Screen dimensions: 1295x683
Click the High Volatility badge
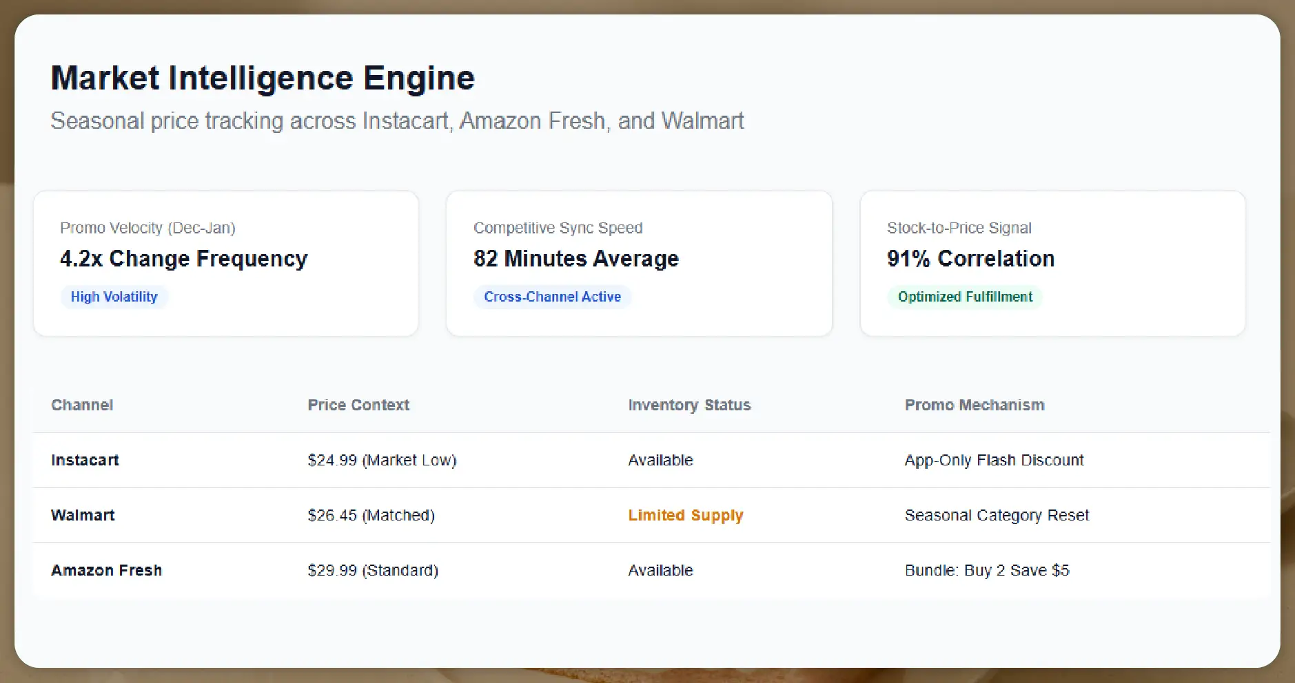(114, 297)
